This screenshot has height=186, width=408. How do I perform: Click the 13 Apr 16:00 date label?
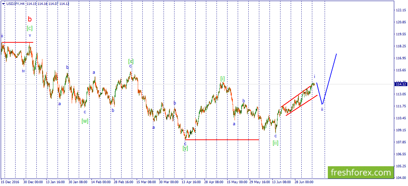(191, 182)
